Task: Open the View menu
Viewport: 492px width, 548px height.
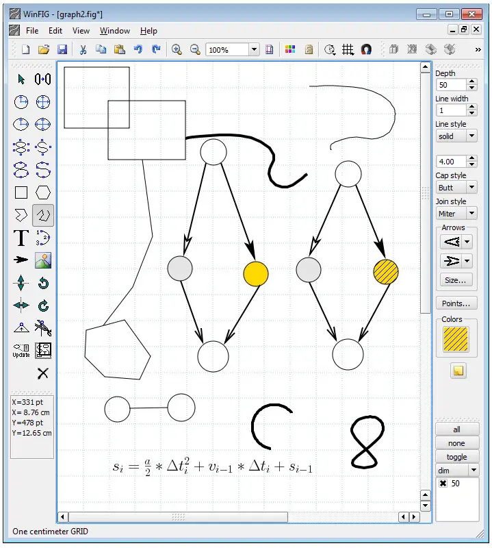Action: tap(81, 31)
